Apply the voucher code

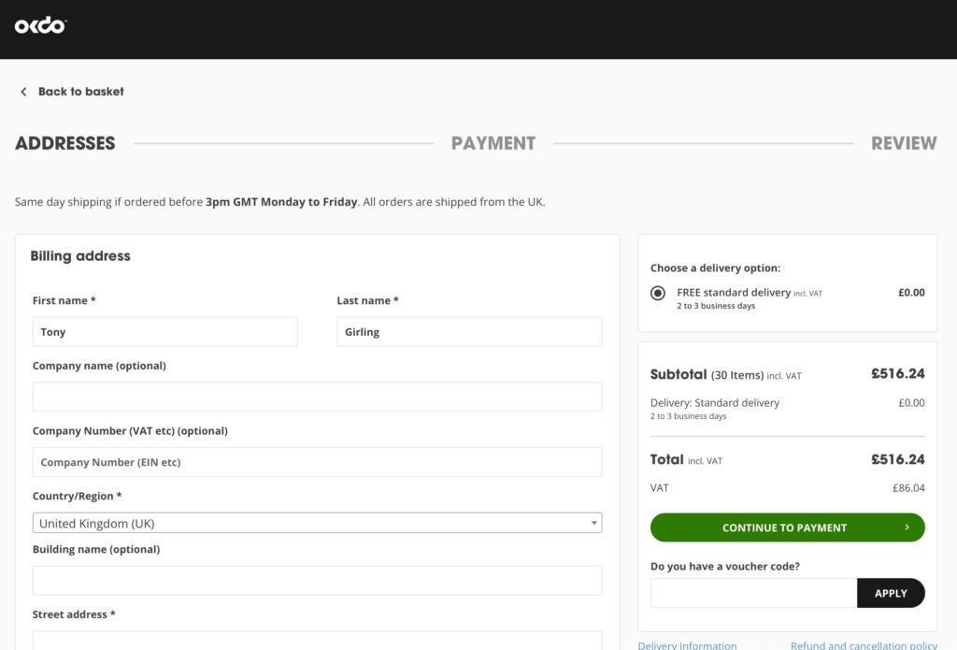[x=890, y=593]
